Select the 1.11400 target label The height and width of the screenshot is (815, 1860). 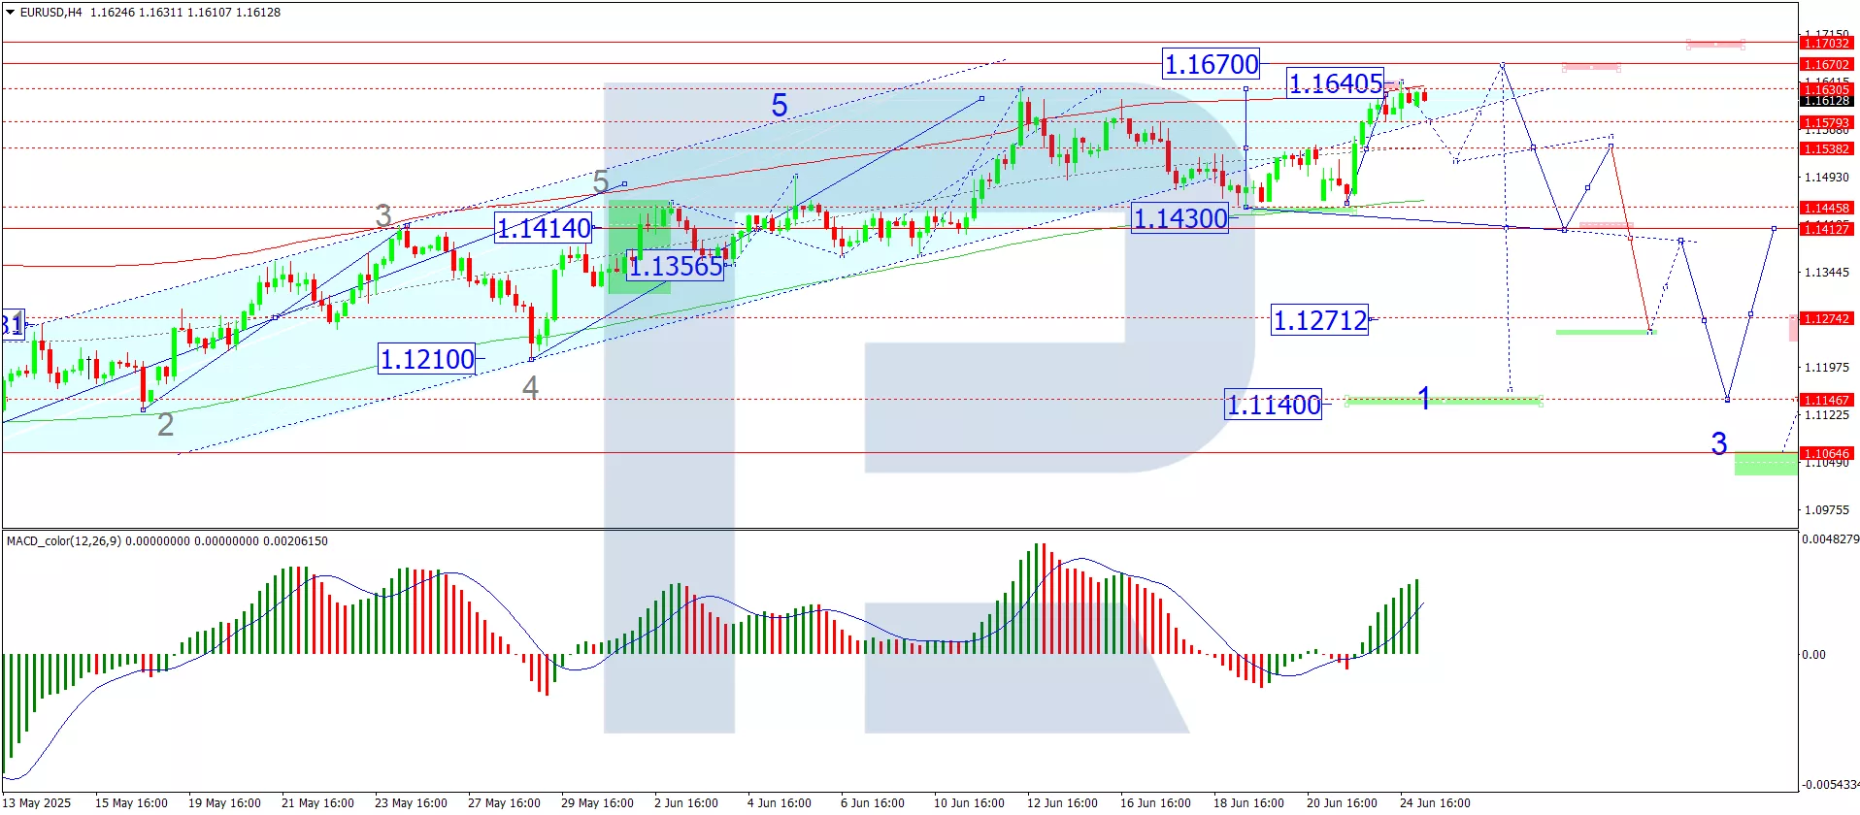click(x=1274, y=405)
